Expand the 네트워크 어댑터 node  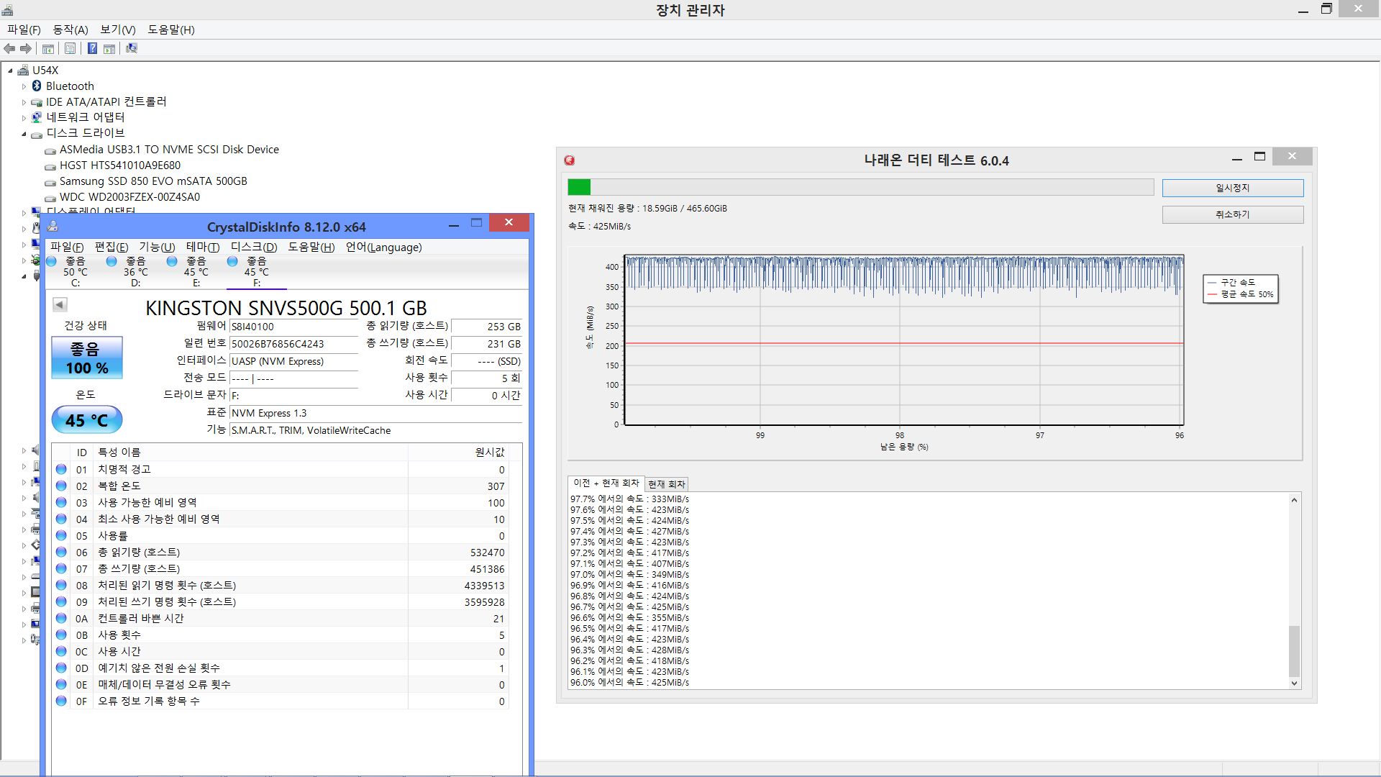click(24, 118)
